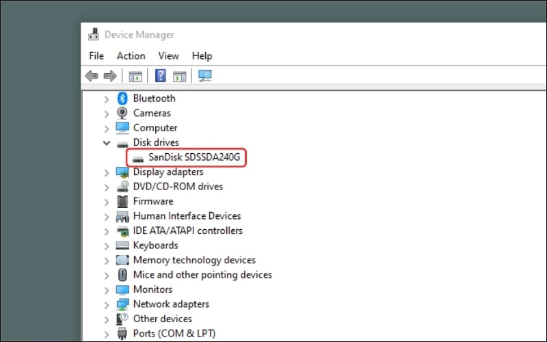This screenshot has width=547, height=342.
Task: Collapse the Disk drives category
Action: (107, 143)
